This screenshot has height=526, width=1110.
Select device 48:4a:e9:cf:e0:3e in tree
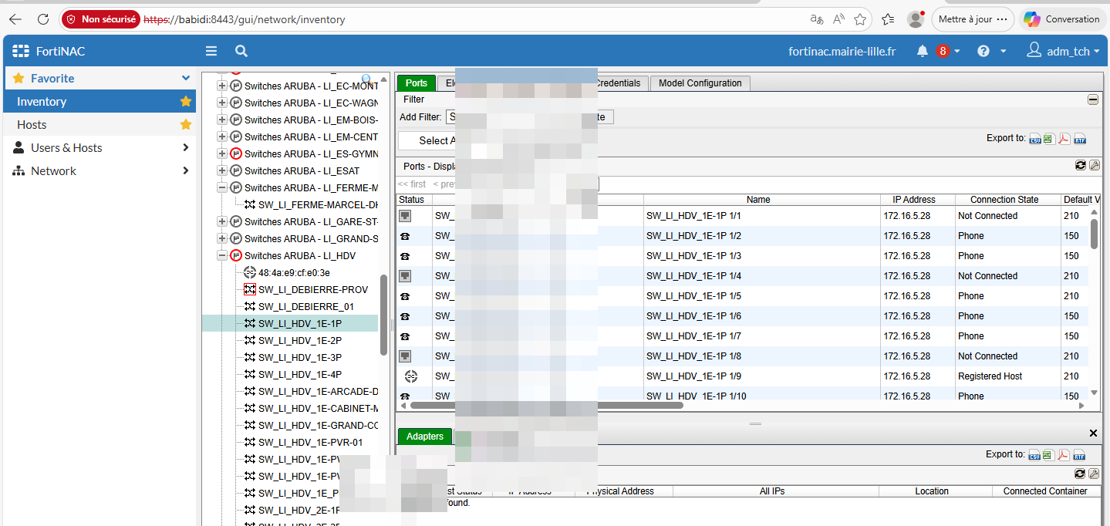pyautogui.click(x=294, y=272)
